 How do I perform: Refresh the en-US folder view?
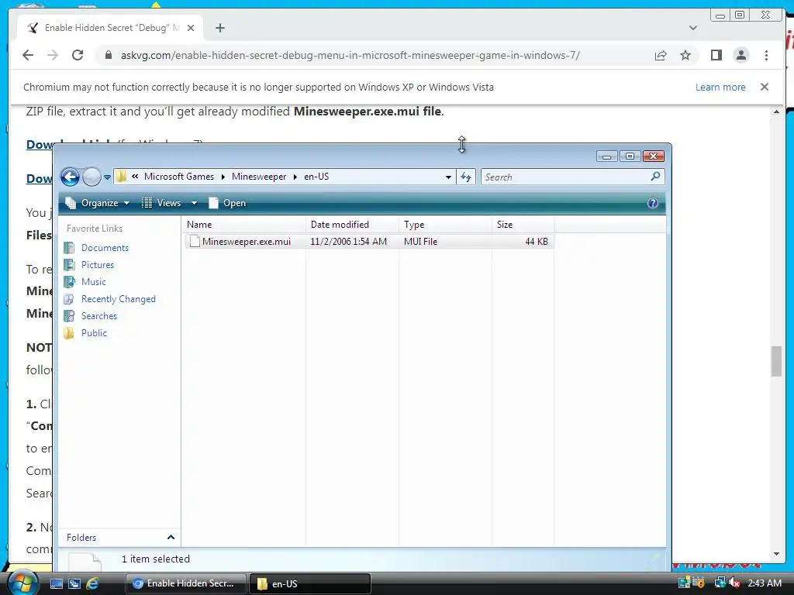(x=466, y=177)
